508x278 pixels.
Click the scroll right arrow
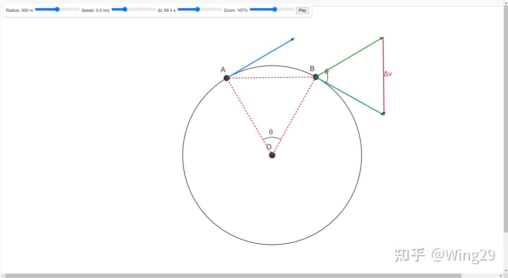coord(501,276)
